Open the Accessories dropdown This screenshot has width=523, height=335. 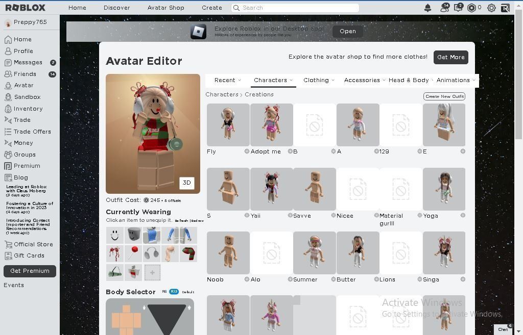point(363,80)
